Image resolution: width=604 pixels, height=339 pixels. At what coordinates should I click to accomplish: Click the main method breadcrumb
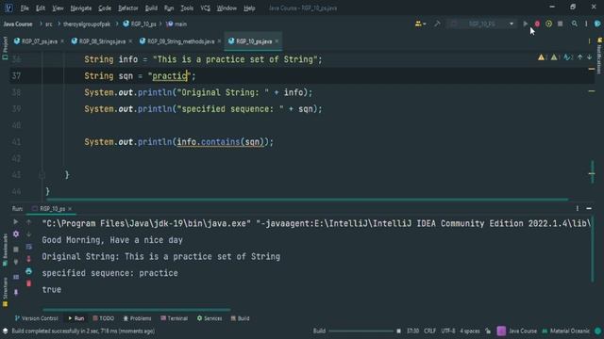[x=176, y=24]
